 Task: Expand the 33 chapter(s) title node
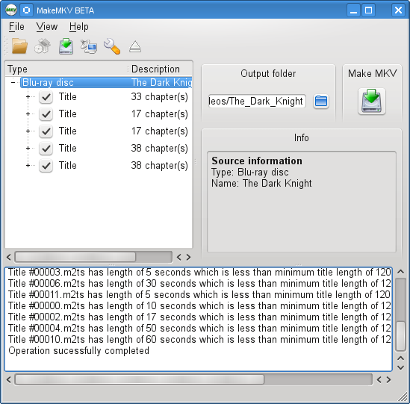click(x=28, y=97)
